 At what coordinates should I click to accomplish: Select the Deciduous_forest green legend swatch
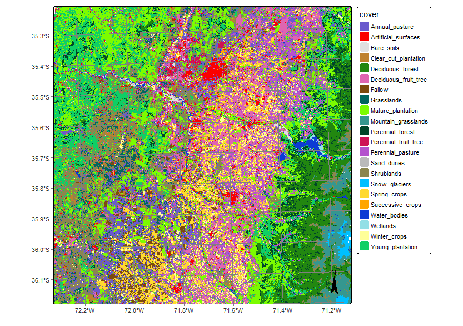click(364, 69)
